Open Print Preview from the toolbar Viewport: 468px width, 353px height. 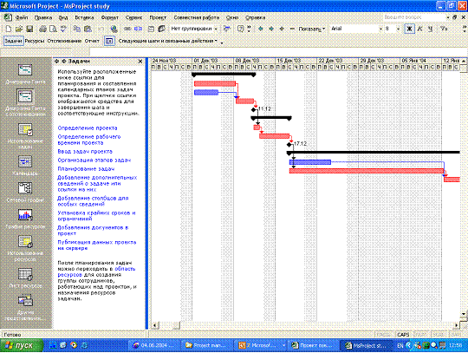coord(53,29)
